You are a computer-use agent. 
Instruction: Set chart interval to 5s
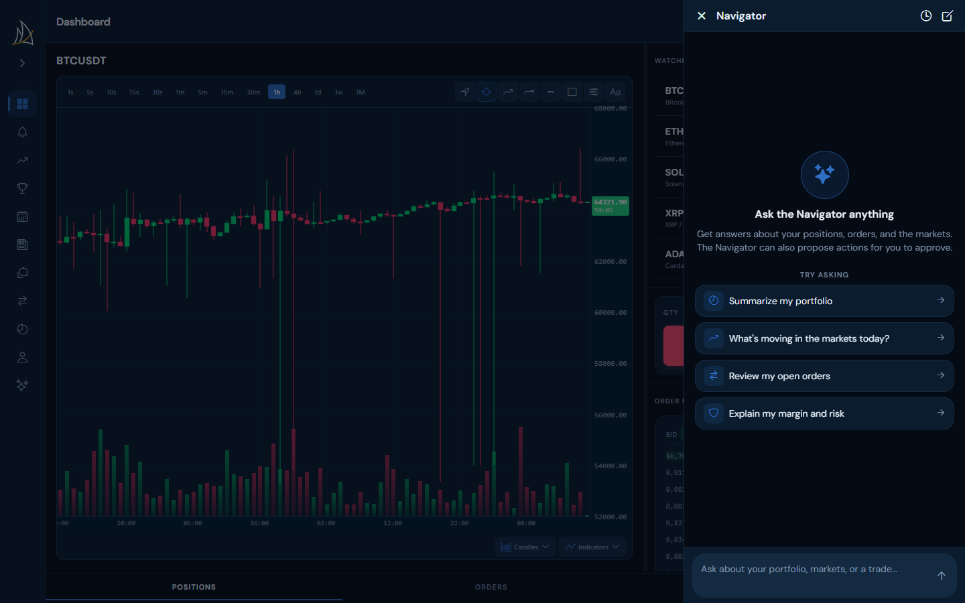pyautogui.click(x=90, y=92)
